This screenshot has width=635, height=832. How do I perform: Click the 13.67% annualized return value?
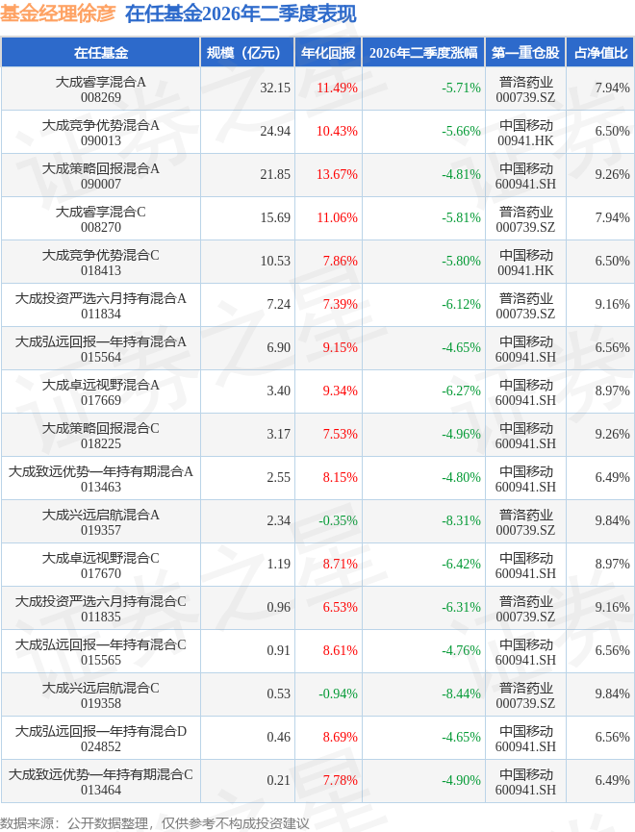[337, 174]
